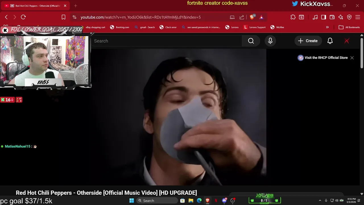Select the Red Hot Chili Peppers tab
Viewport: 364px width, 205px height.
pyautogui.click(x=36, y=6)
